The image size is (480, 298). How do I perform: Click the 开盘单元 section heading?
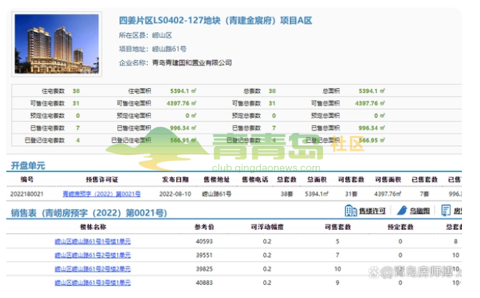(28, 166)
